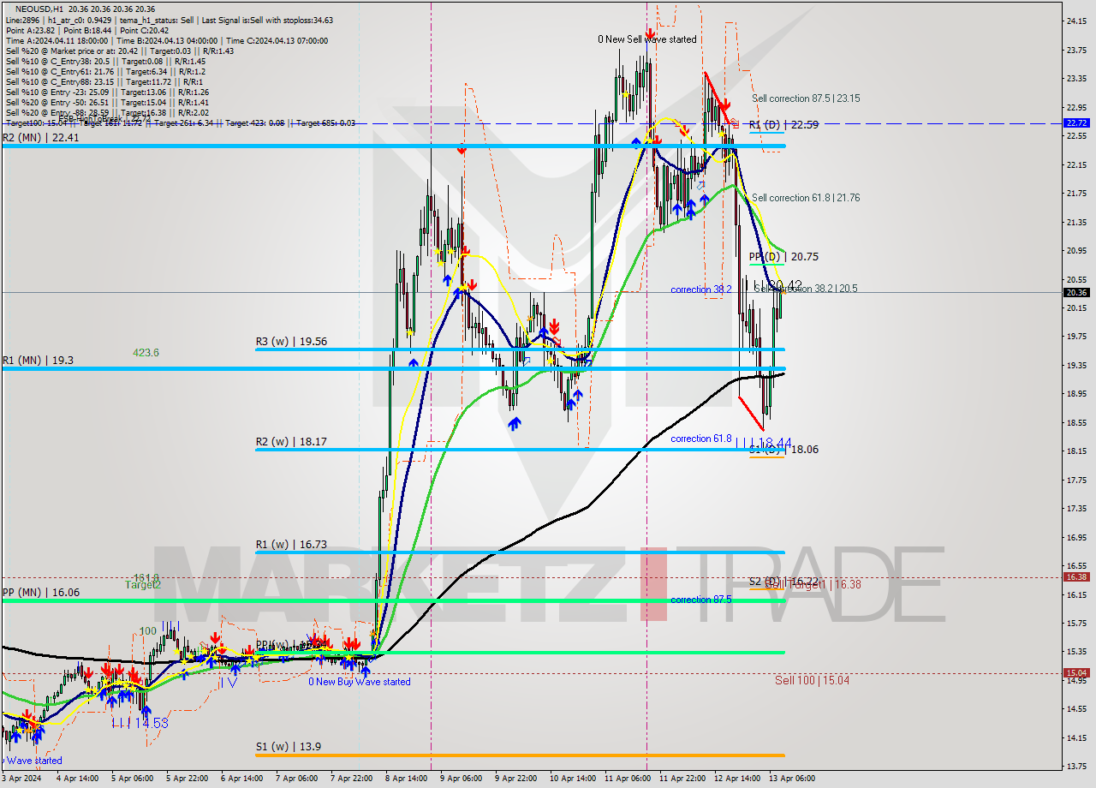Click the 'R1 (w) | 16.73' weekly label
This screenshot has width=1096, height=788.
(291, 544)
